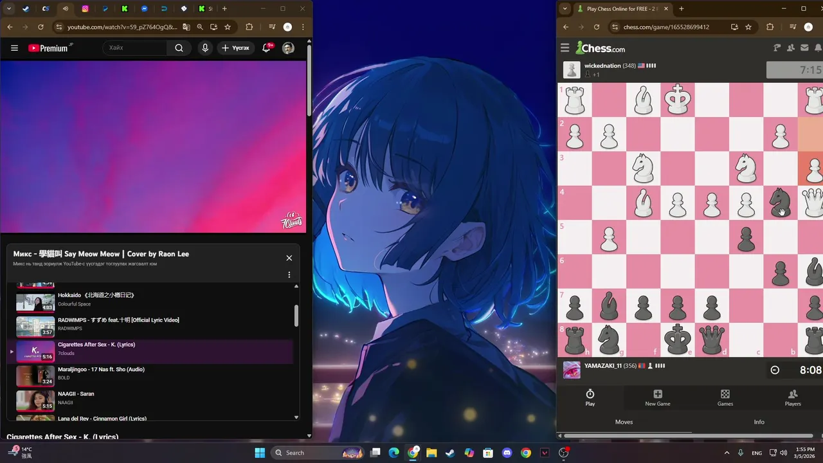823x463 pixels.
Task: Open YouTube account avatar menu
Action: point(289,48)
